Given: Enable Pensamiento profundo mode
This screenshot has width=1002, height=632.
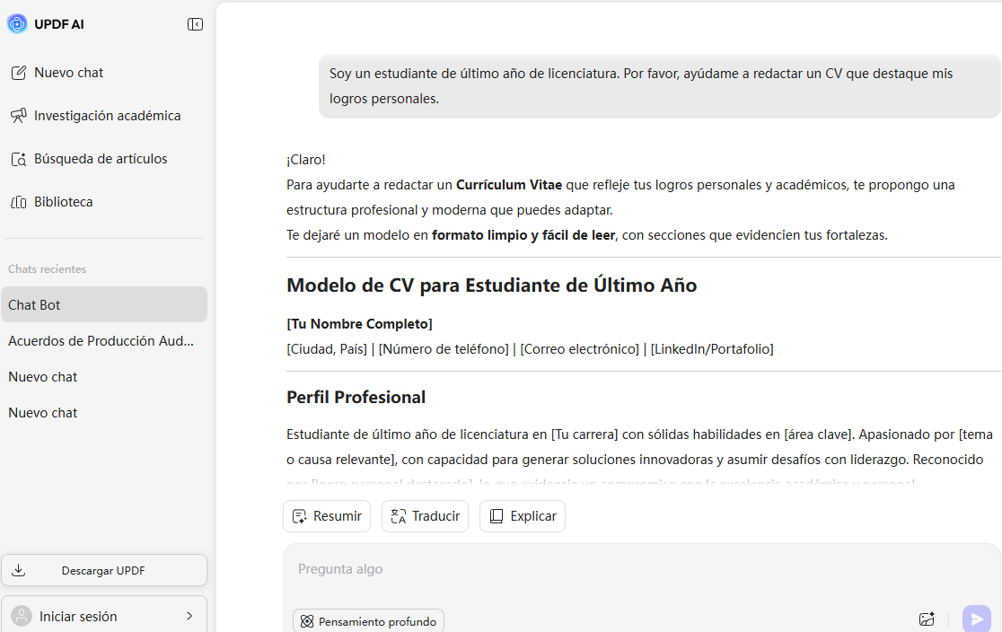Looking at the screenshot, I should [368, 620].
